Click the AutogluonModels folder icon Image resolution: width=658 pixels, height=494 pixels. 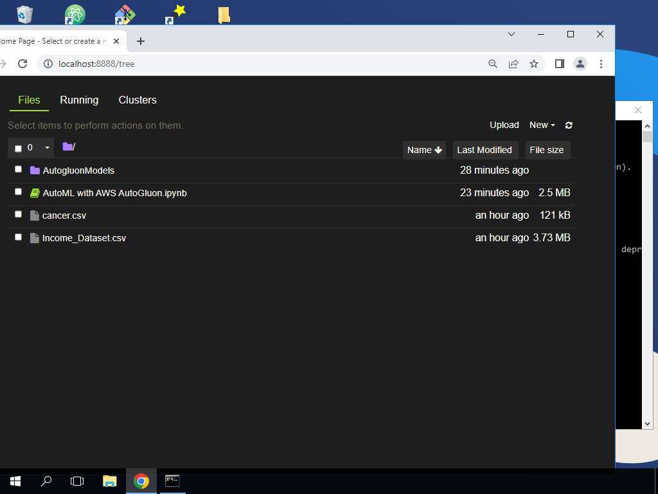(35, 170)
